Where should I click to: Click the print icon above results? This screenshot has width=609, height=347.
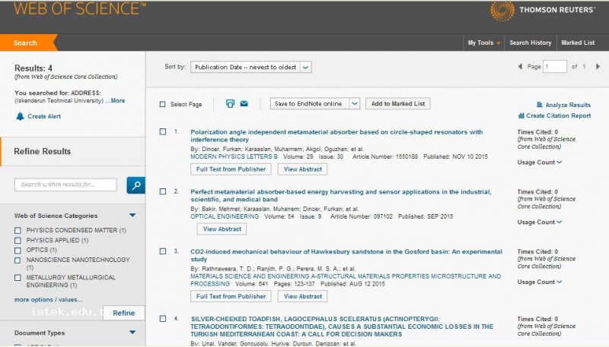pos(230,104)
